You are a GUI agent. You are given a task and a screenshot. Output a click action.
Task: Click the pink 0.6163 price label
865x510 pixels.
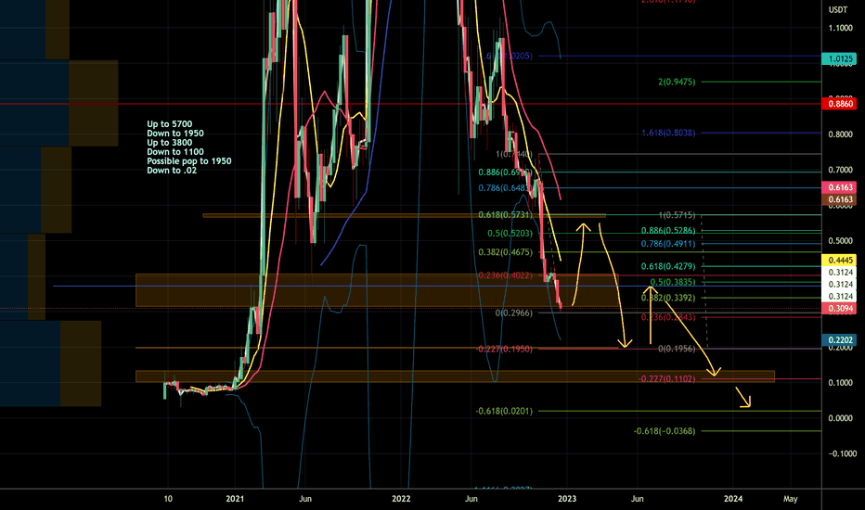pos(839,187)
